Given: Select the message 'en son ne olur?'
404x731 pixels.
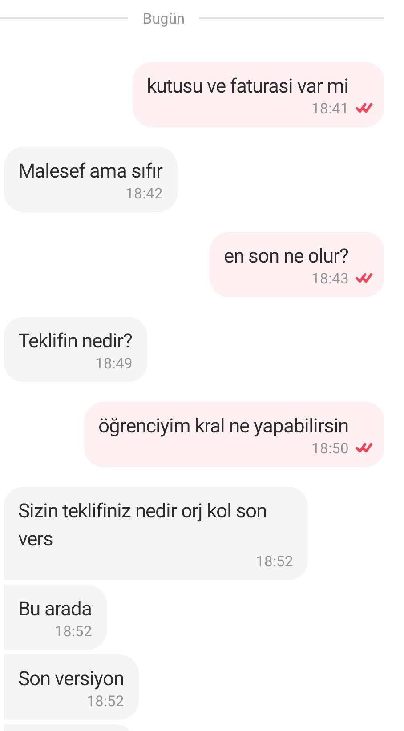Looking at the screenshot, I should [x=297, y=265].
